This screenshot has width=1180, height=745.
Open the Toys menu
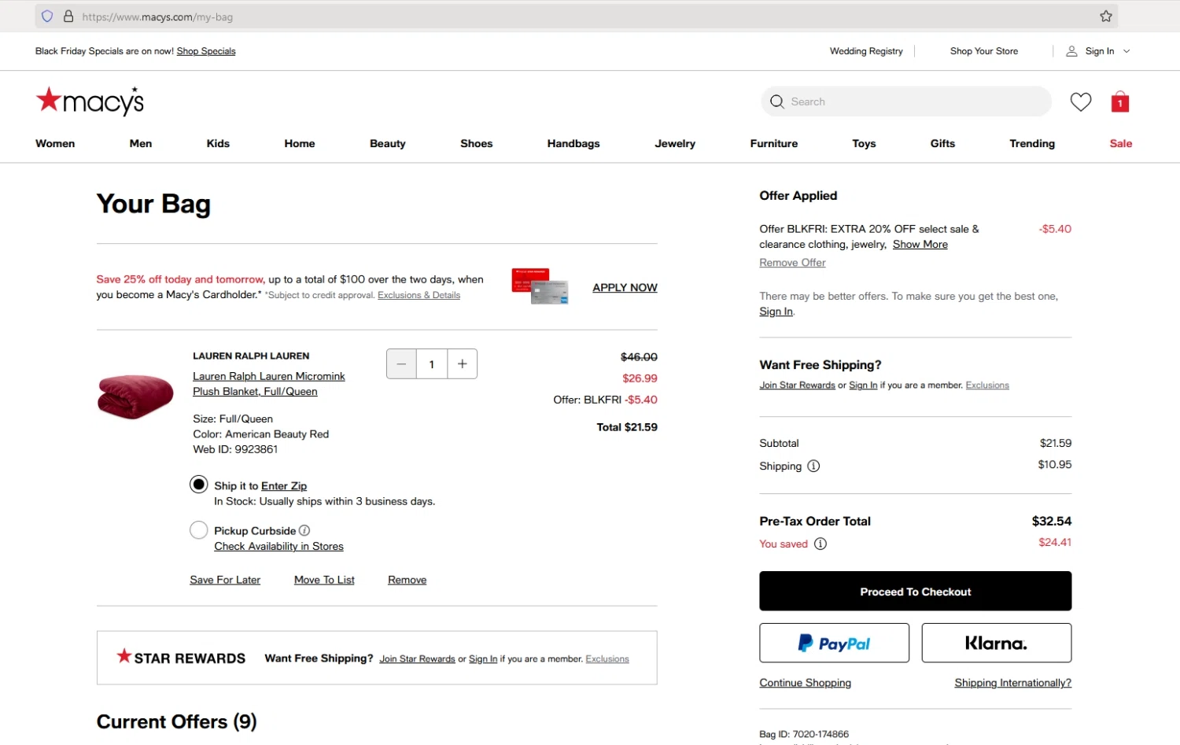[864, 143]
